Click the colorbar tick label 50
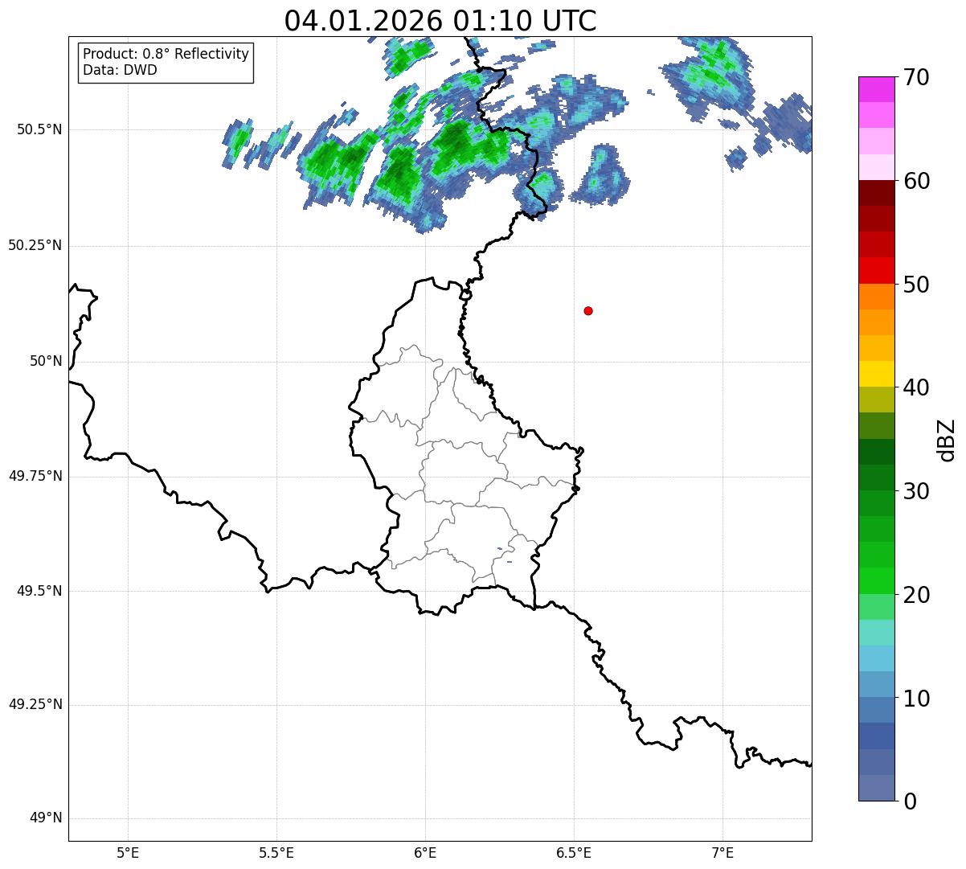This screenshot has width=966, height=869. coord(916,285)
